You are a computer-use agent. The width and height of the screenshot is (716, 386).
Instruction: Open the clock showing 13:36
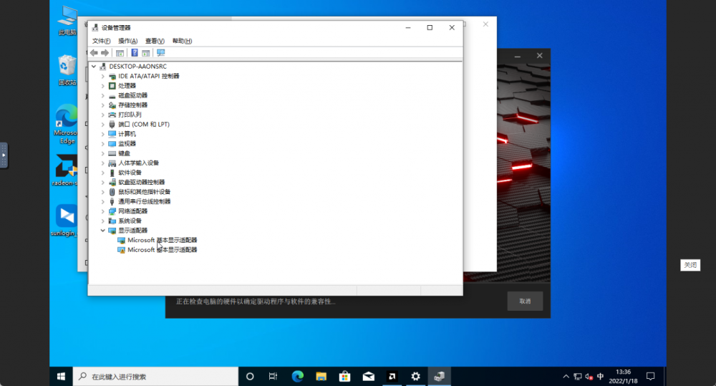click(623, 377)
